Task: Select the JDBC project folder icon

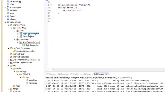Action: click(8, 4)
